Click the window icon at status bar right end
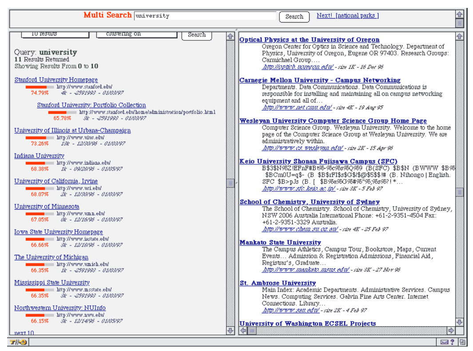The width and height of the screenshot is (473, 351). tap(462, 342)
